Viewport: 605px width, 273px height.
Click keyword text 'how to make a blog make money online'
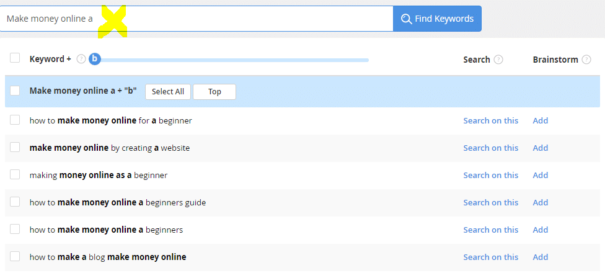108,257
